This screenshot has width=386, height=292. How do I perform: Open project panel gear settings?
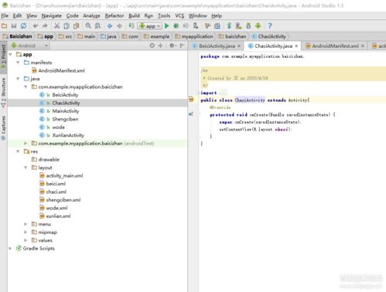click(173, 46)
